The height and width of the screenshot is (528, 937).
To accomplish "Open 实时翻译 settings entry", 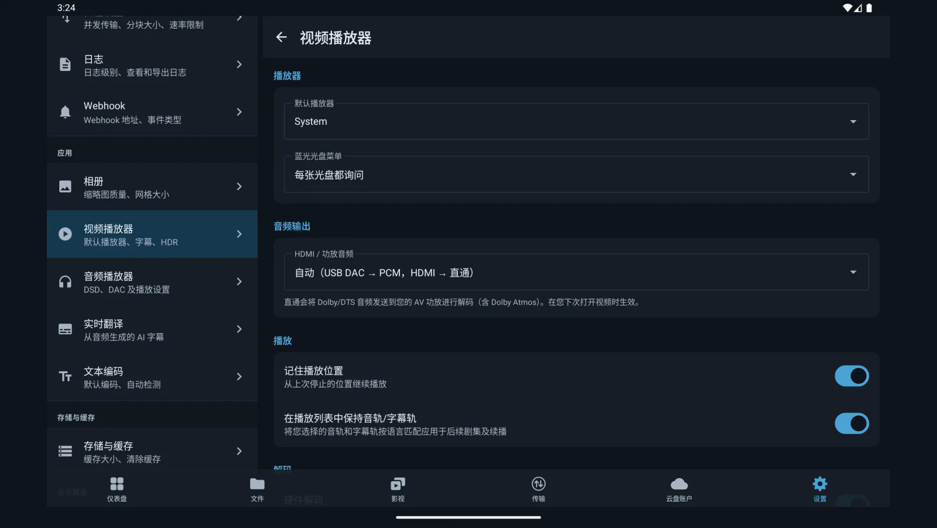I will tap(152, 329).
